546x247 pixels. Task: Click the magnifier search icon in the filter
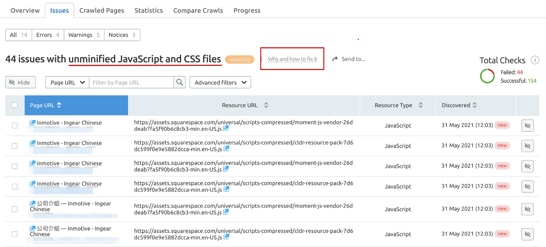179,82
